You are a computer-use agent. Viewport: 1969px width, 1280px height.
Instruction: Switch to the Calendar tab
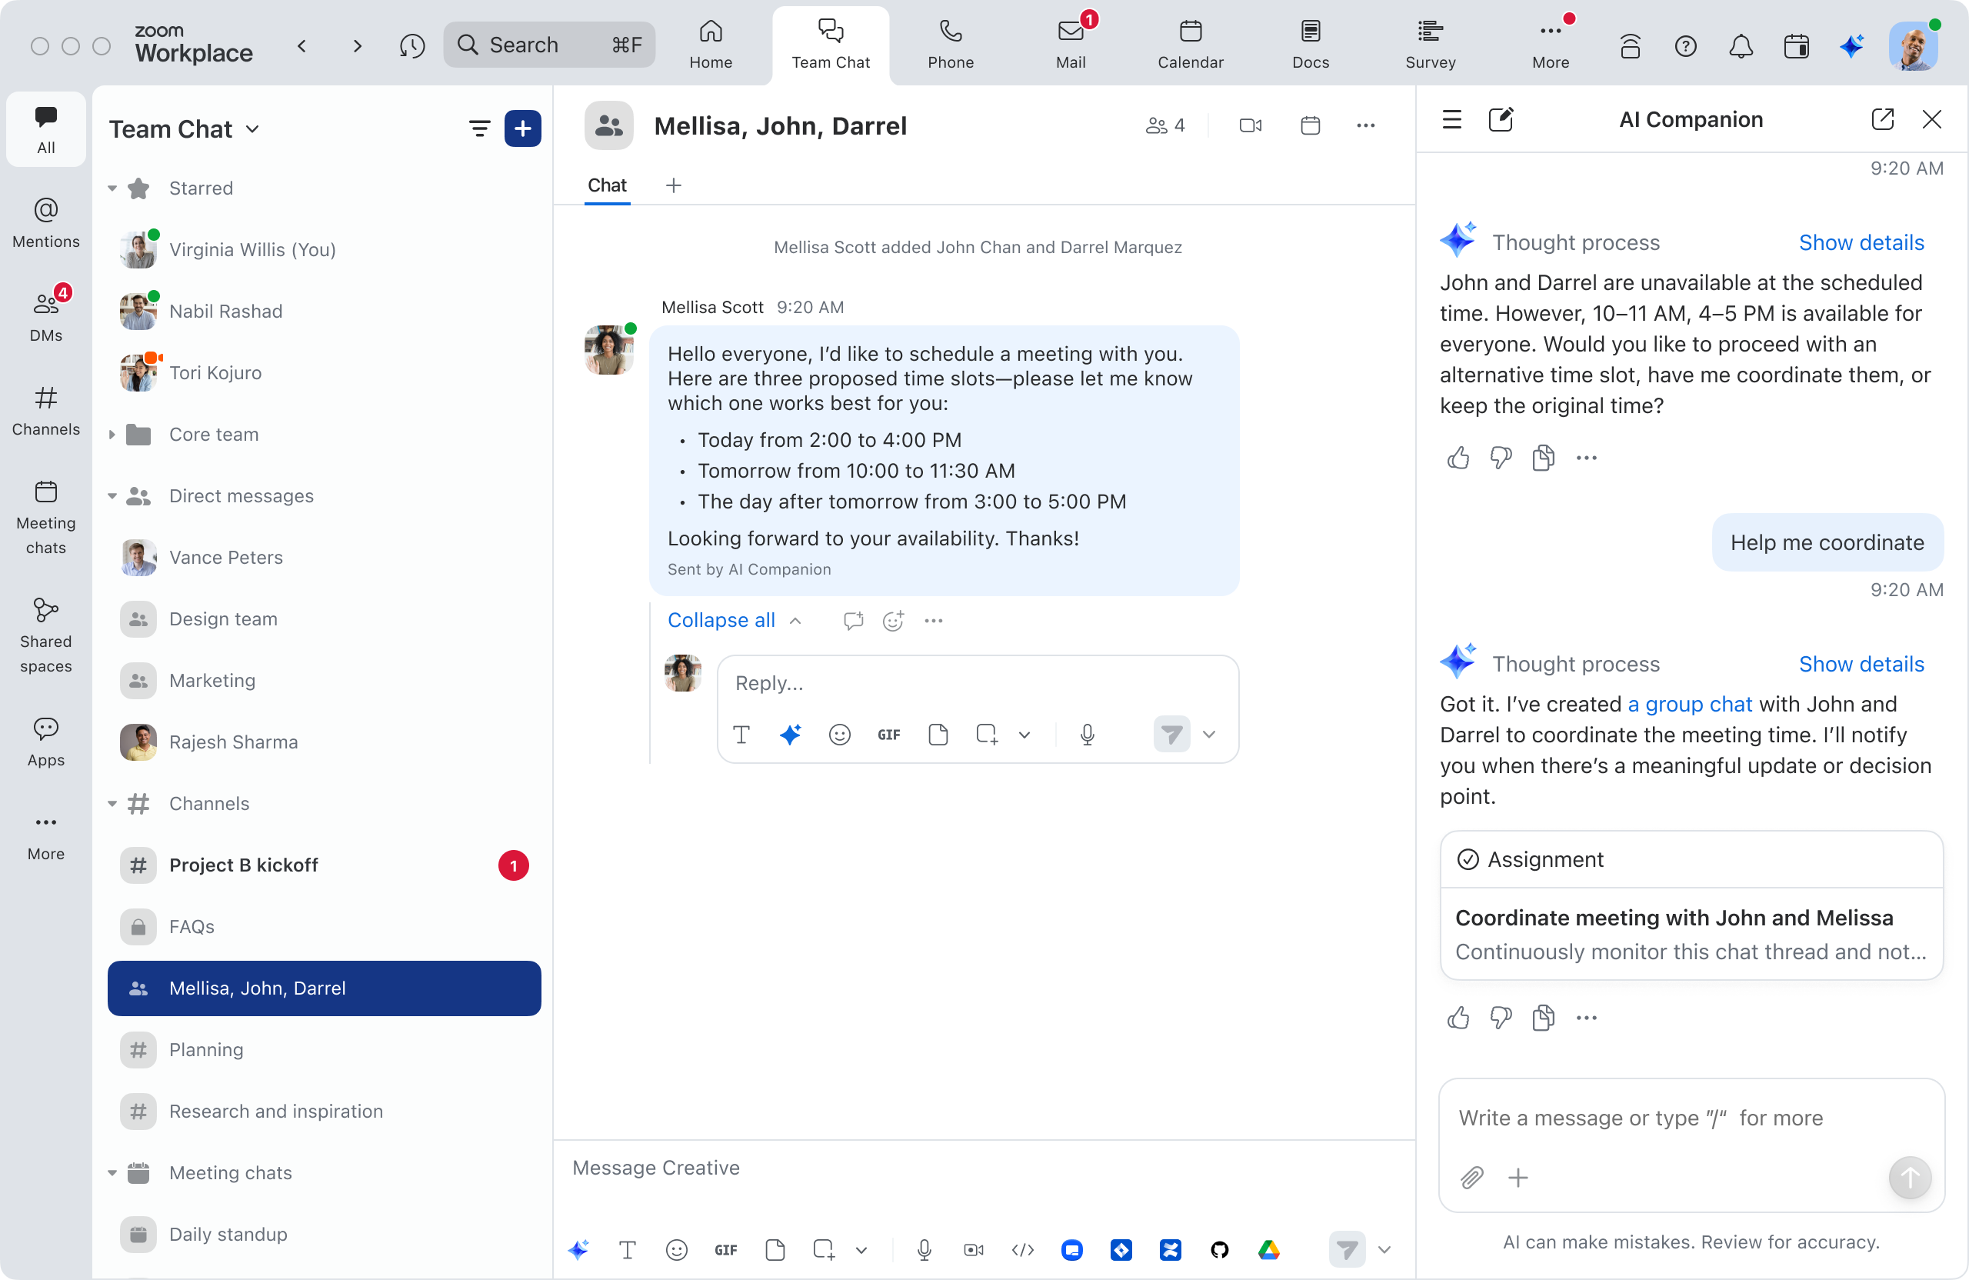click(x=1190, y=45)
